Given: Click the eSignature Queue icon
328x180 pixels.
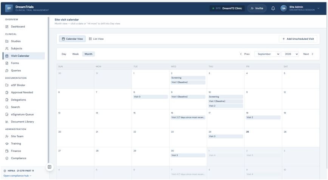Looking at the screenshot, I should point(7,115).
